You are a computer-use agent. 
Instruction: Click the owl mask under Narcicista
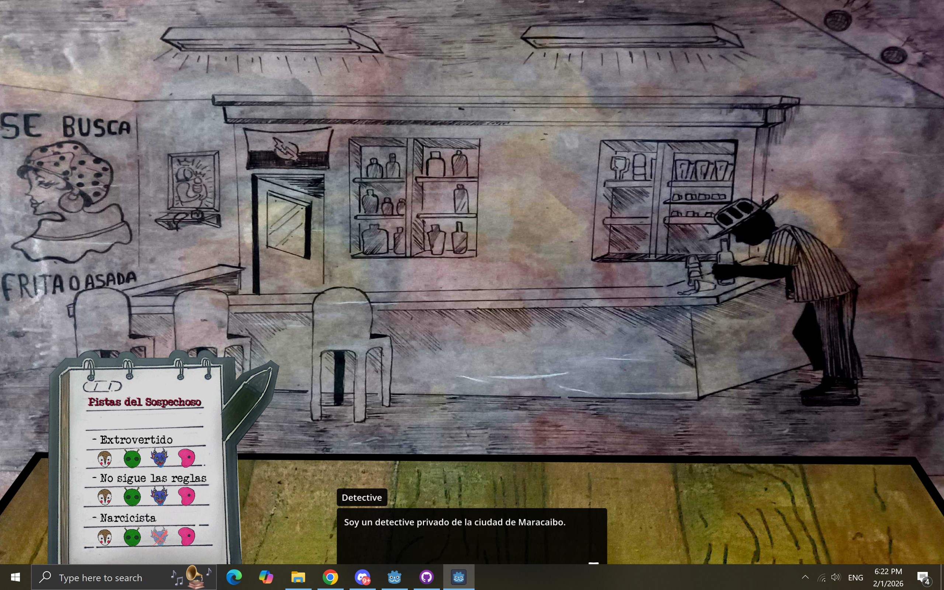[105, 537]
